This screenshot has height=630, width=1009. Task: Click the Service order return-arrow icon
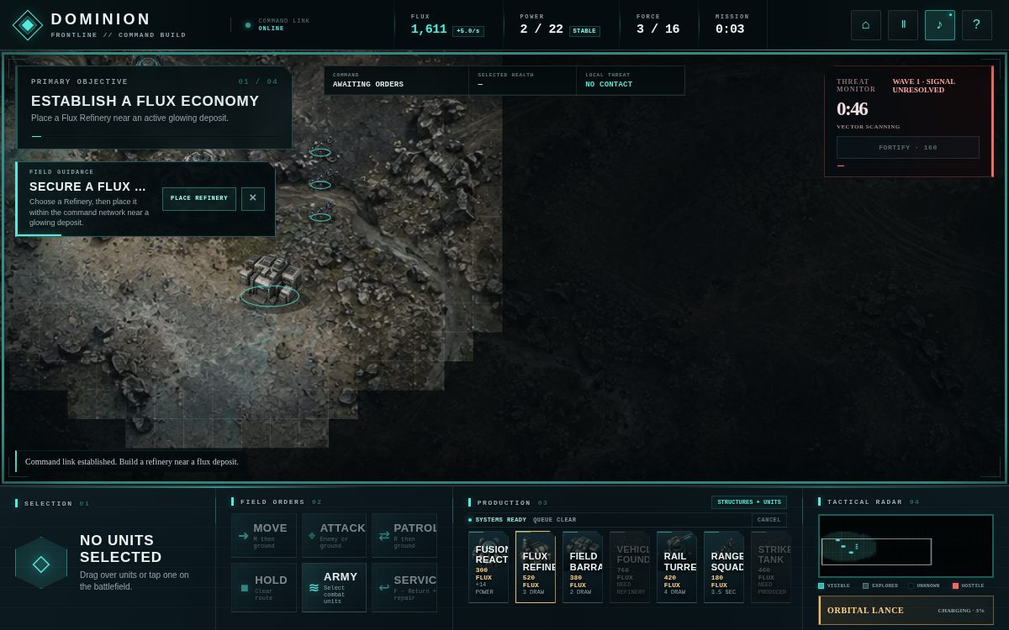[384, 588]
